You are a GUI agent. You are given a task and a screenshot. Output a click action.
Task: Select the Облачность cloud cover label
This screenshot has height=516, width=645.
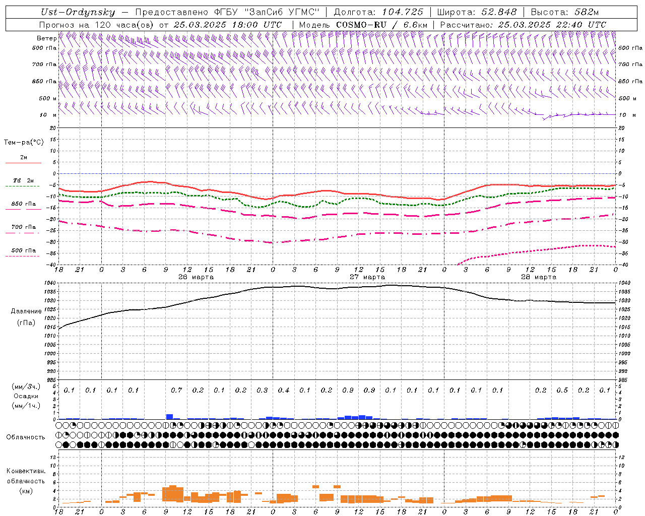pyautogui.click(x=26, y=437)
